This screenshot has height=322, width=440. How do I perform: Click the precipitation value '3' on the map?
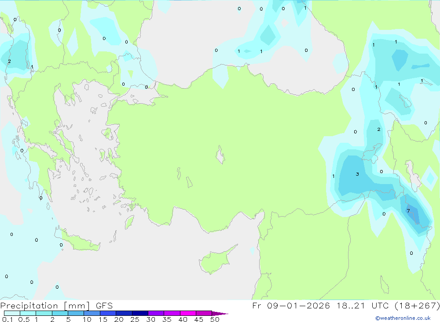click(357, 174)
